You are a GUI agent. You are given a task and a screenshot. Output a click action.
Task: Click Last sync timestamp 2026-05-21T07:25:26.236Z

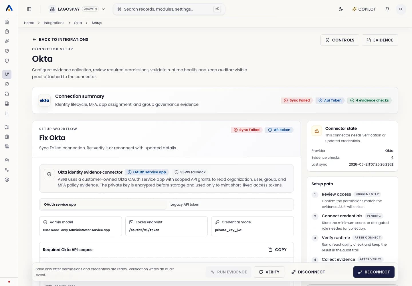coord(371,164)
